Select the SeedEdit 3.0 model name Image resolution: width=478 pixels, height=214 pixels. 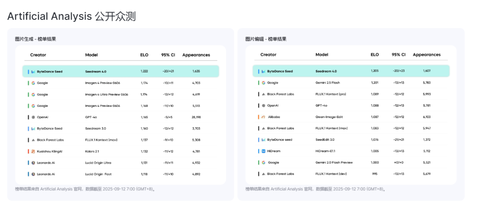(325, 140)
